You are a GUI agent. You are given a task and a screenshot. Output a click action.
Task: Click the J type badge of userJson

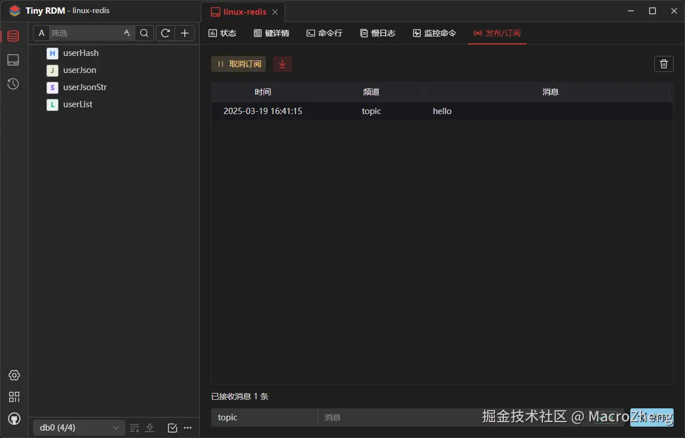pos(52,70)
